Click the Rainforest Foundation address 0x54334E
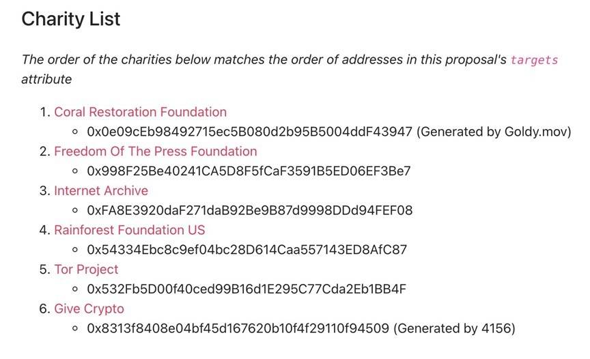590x359 pixels. (x=247, y=250)
